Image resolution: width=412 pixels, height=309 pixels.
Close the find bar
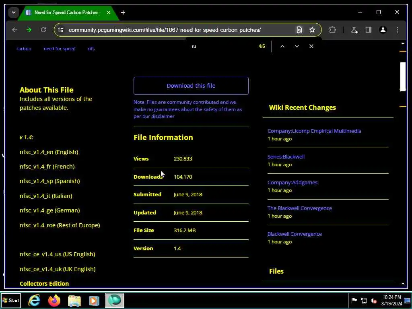311,46
